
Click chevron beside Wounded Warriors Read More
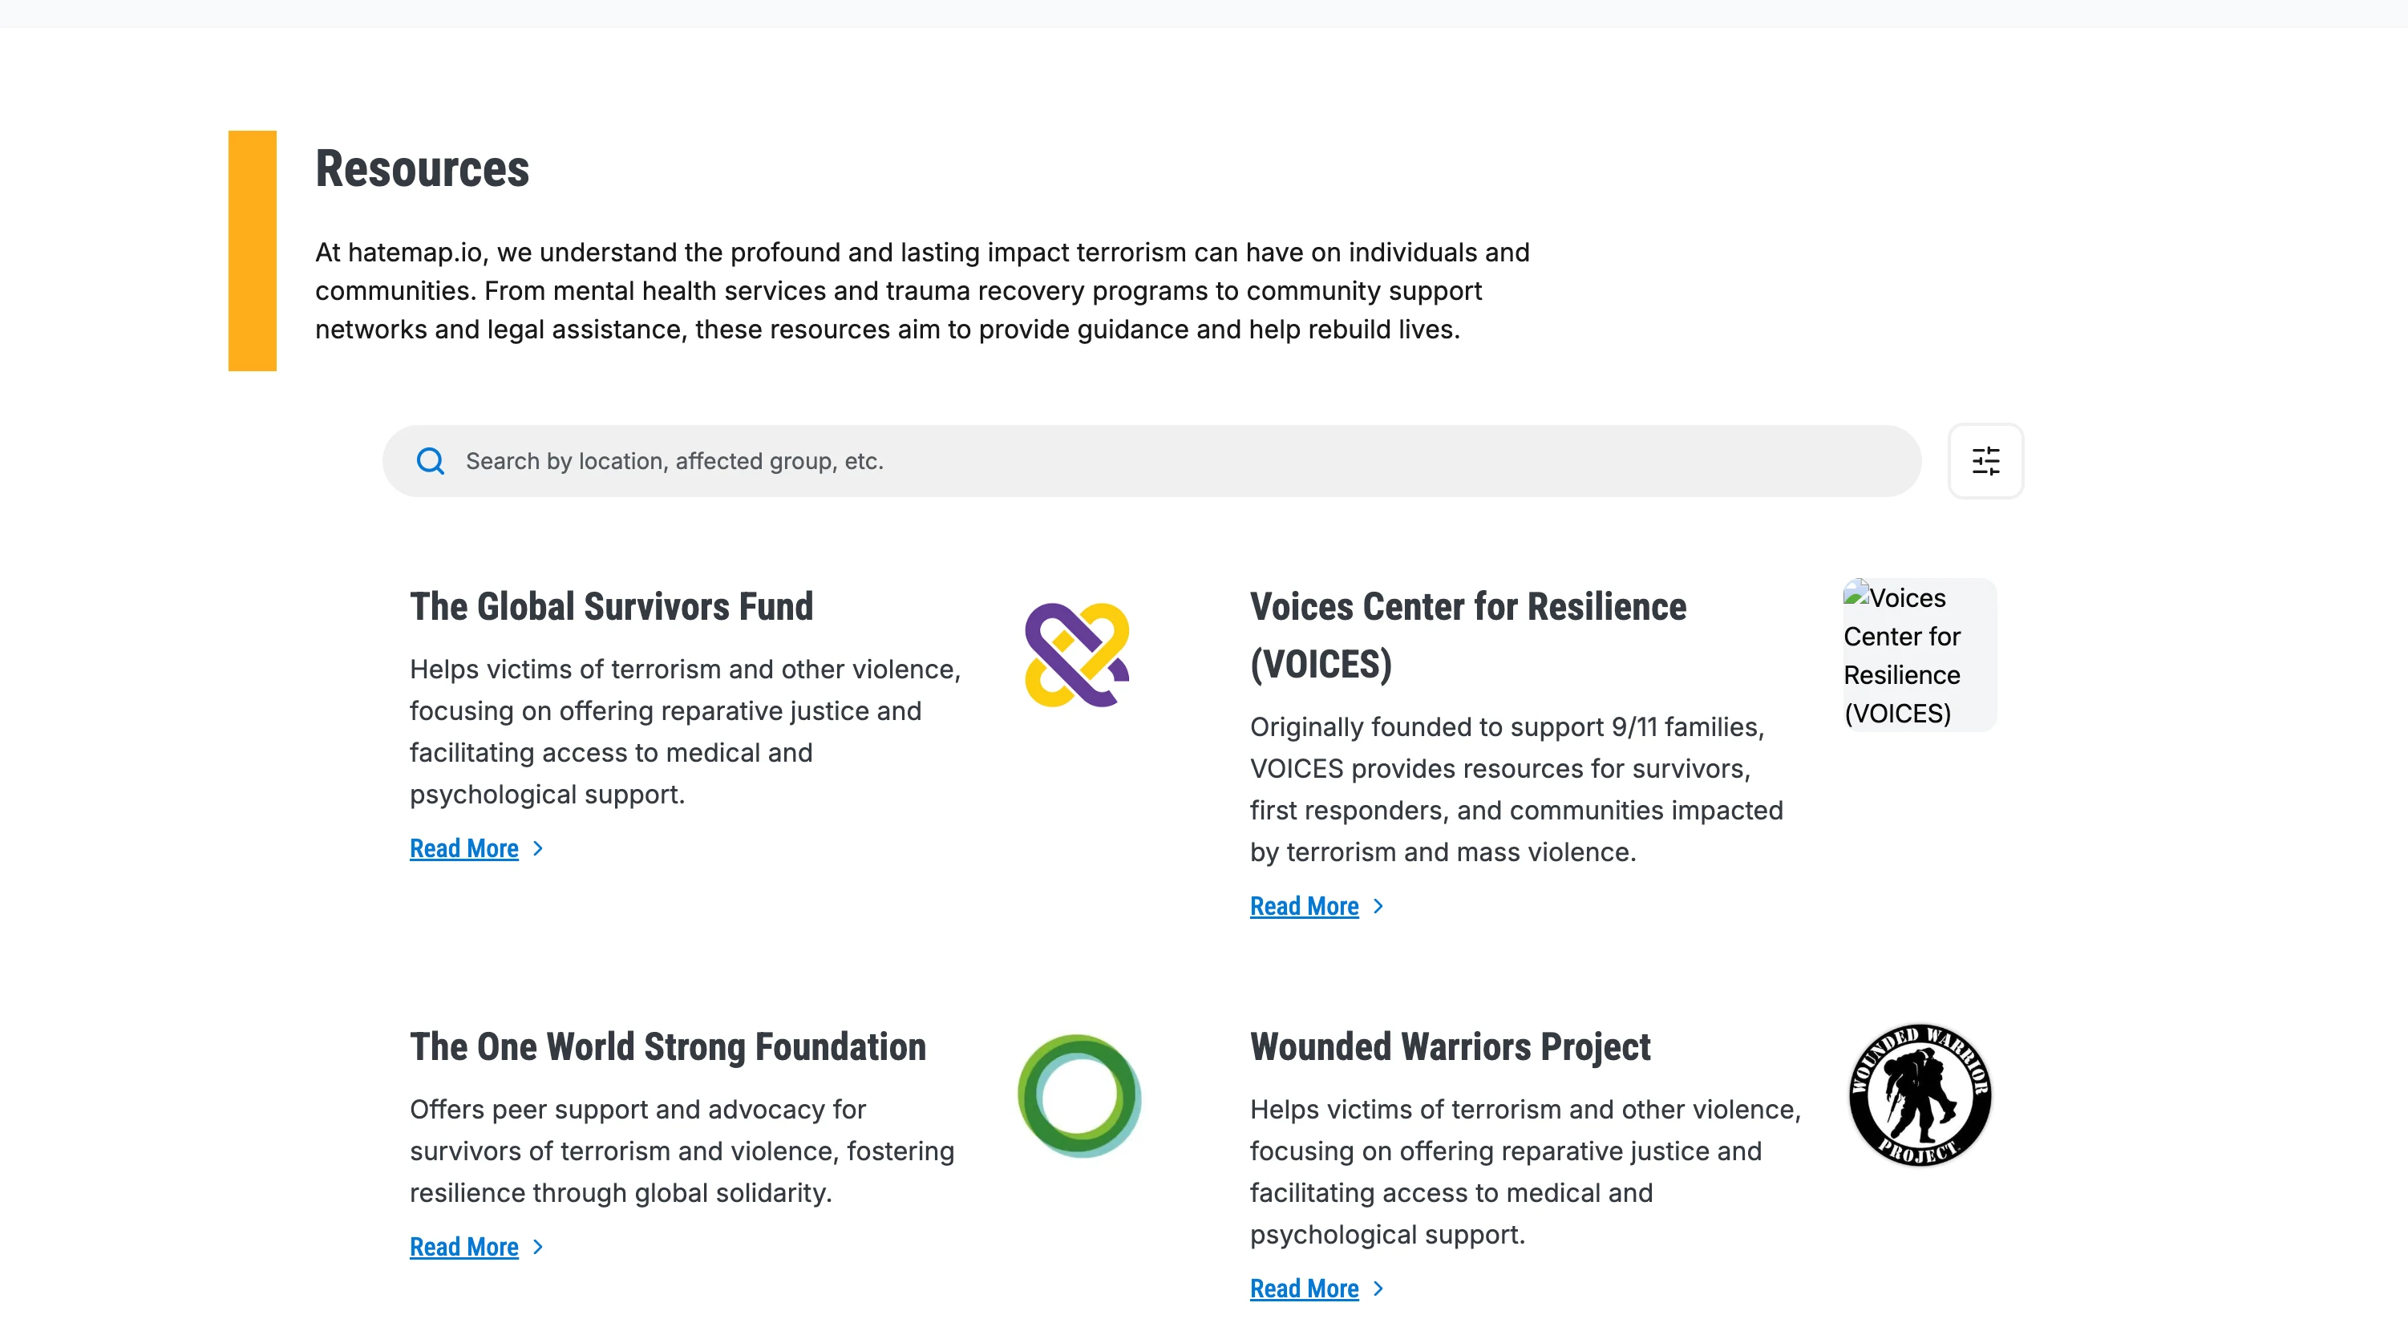[x=1378, y=1289]
